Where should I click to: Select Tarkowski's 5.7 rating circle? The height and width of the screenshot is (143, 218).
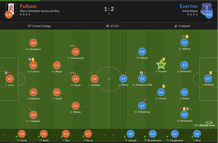(x=184, y=65)
